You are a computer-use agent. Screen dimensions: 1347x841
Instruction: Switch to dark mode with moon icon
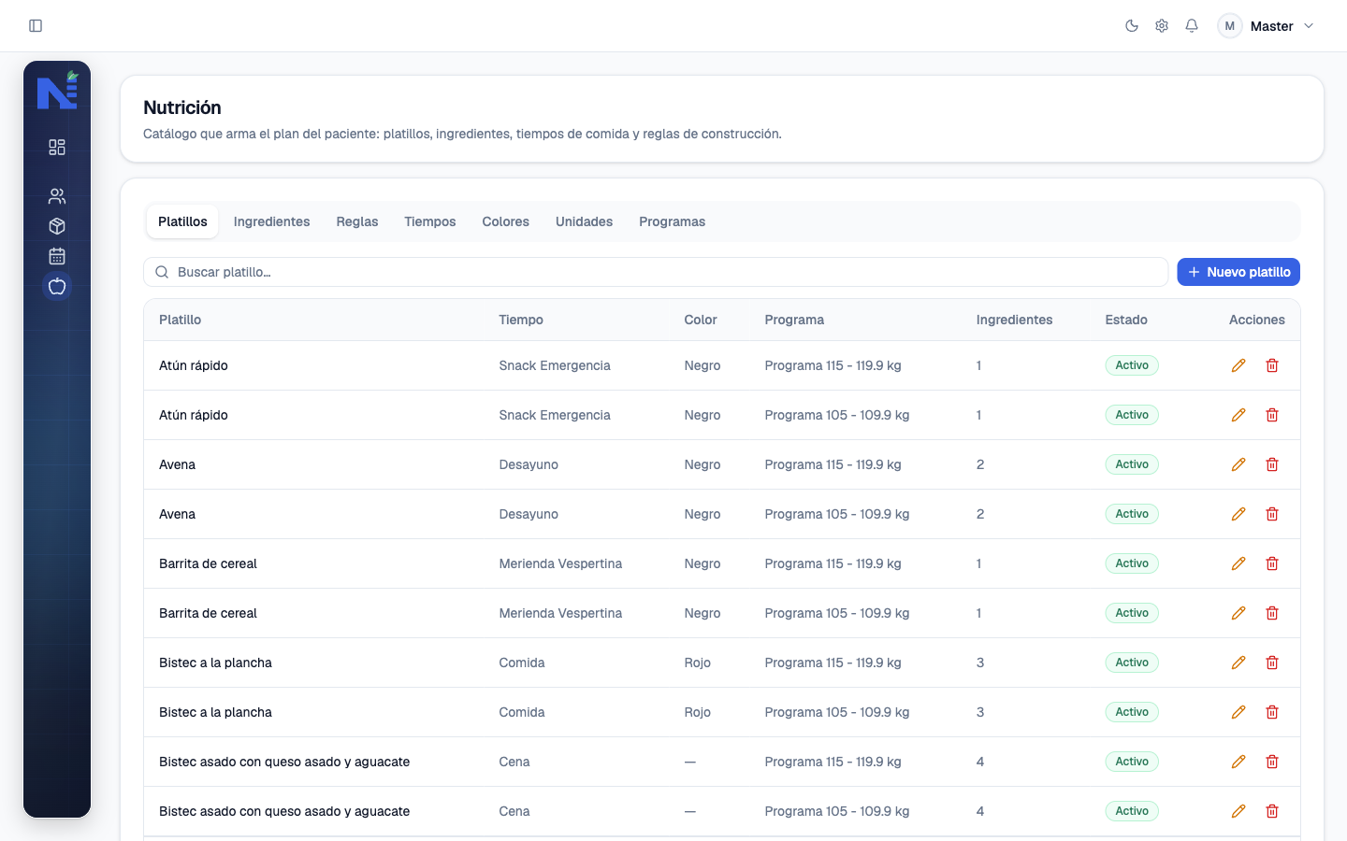[1132, 26]
